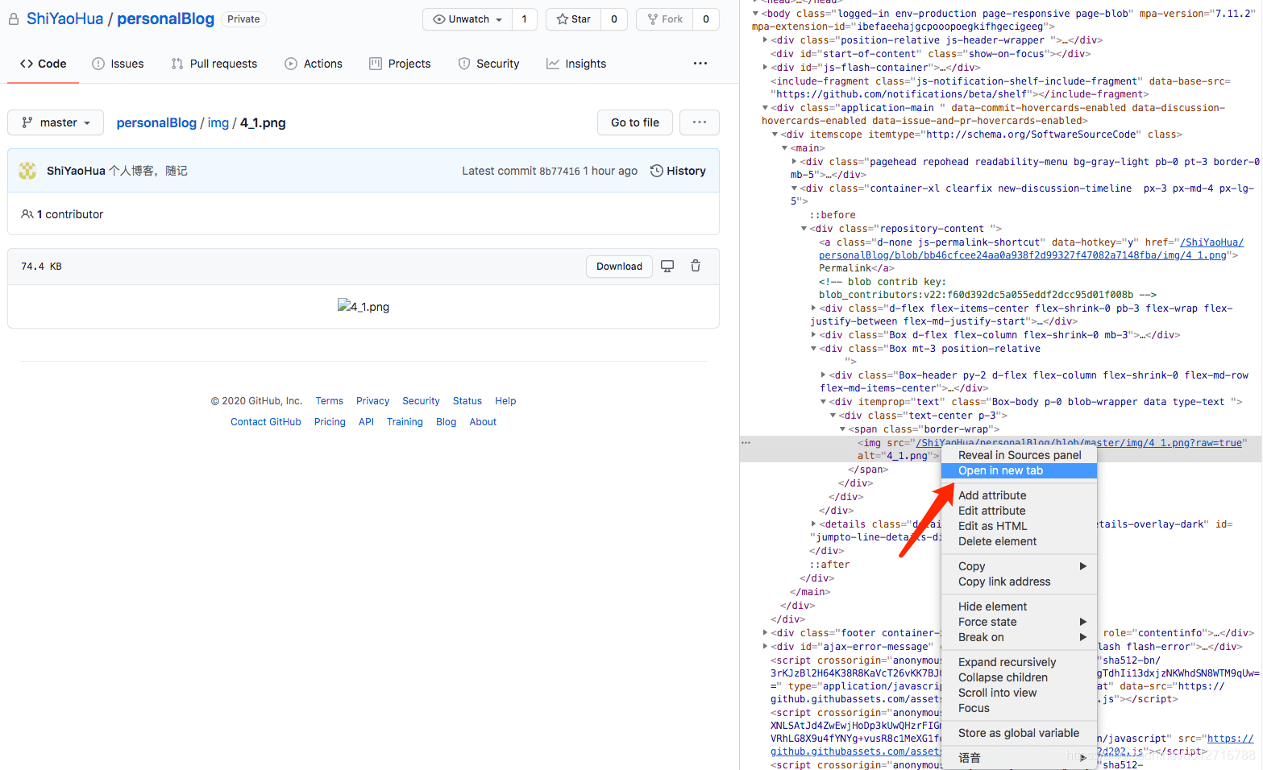The image size is (1263, 770).
Task: Choose Edit as HTML
Action: (x=1019, y=526)
